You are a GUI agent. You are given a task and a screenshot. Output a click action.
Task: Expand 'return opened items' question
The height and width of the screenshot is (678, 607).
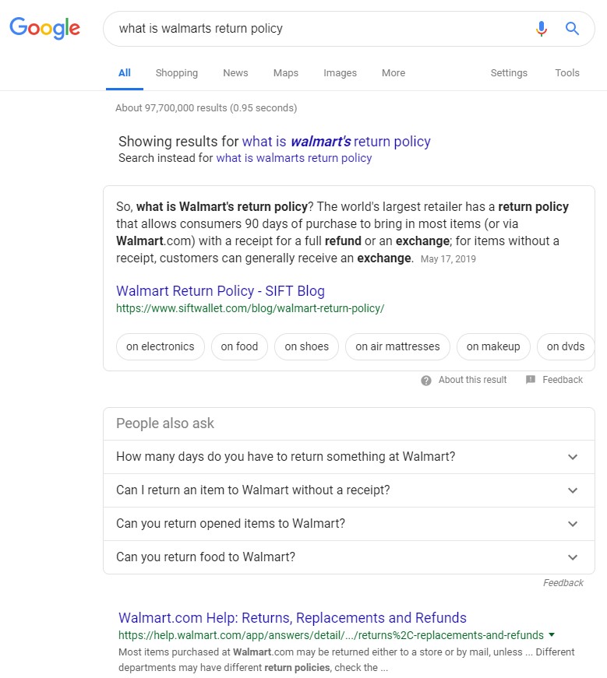pos(573,524)
